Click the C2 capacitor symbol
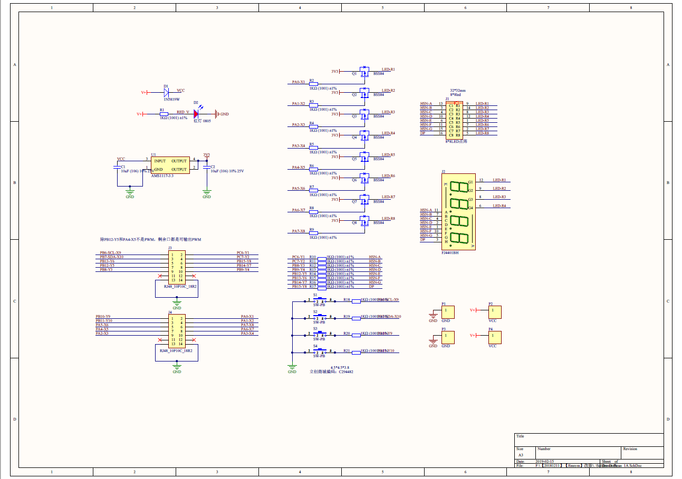 click(207, 167)
